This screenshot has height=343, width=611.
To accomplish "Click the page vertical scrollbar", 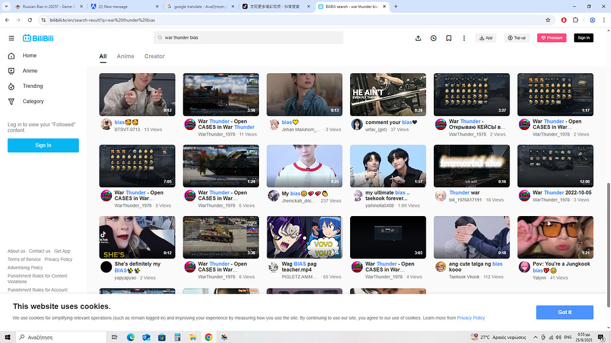I will 608,245.
